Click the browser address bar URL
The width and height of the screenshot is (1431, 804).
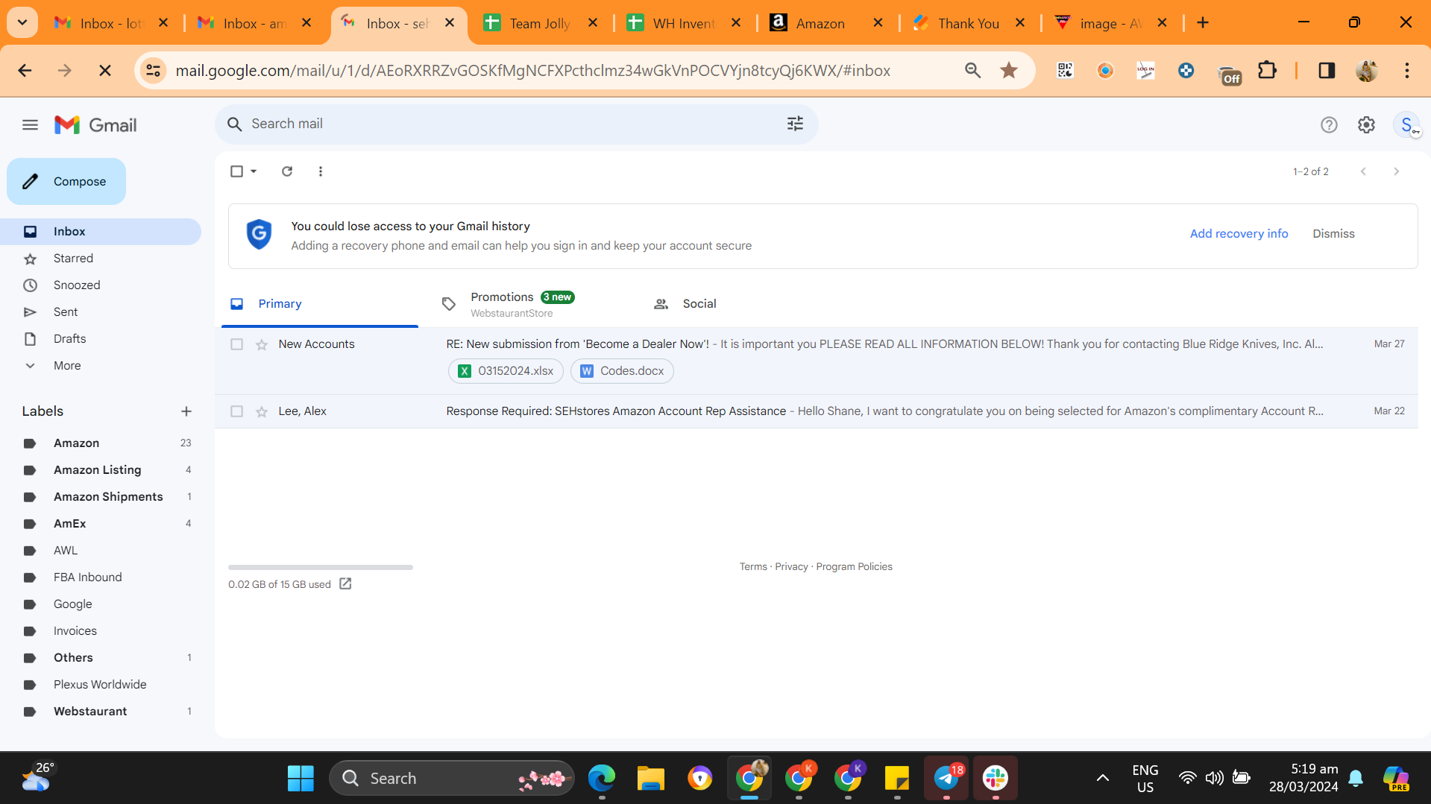pyautogui.click(x=533, y=71)
